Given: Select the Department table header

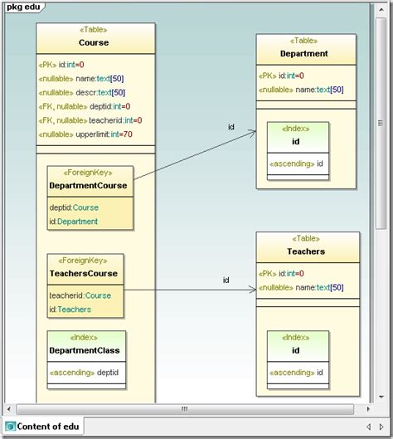Looking at the screenshot, I should [306, 49].
